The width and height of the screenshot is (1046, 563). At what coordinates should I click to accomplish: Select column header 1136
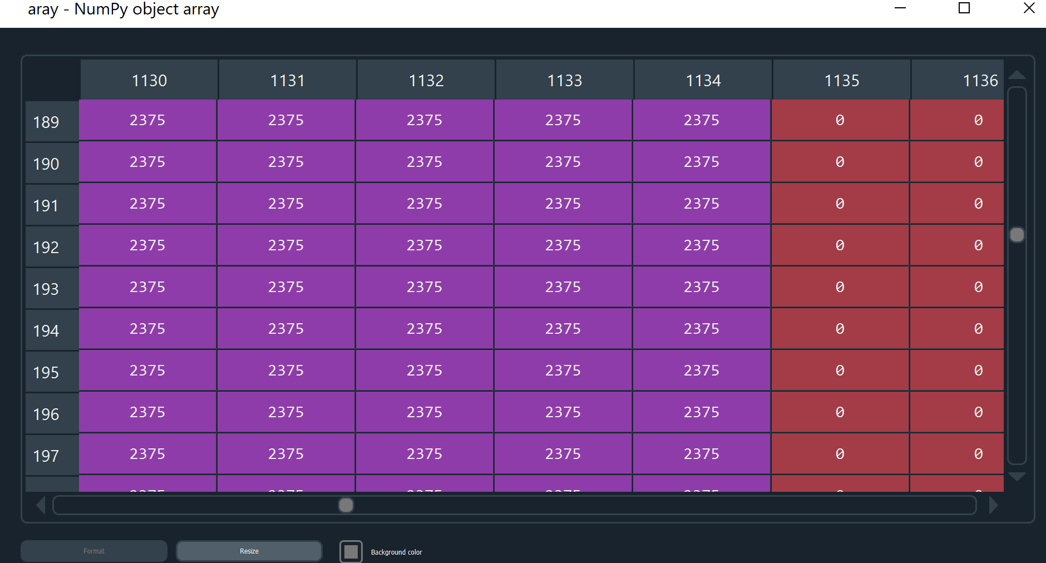tap(958, 80)
